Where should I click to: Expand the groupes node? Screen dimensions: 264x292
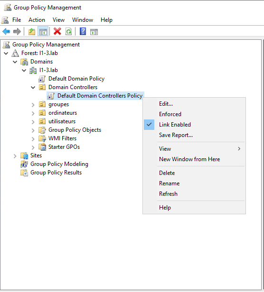(x=33, y=105)
